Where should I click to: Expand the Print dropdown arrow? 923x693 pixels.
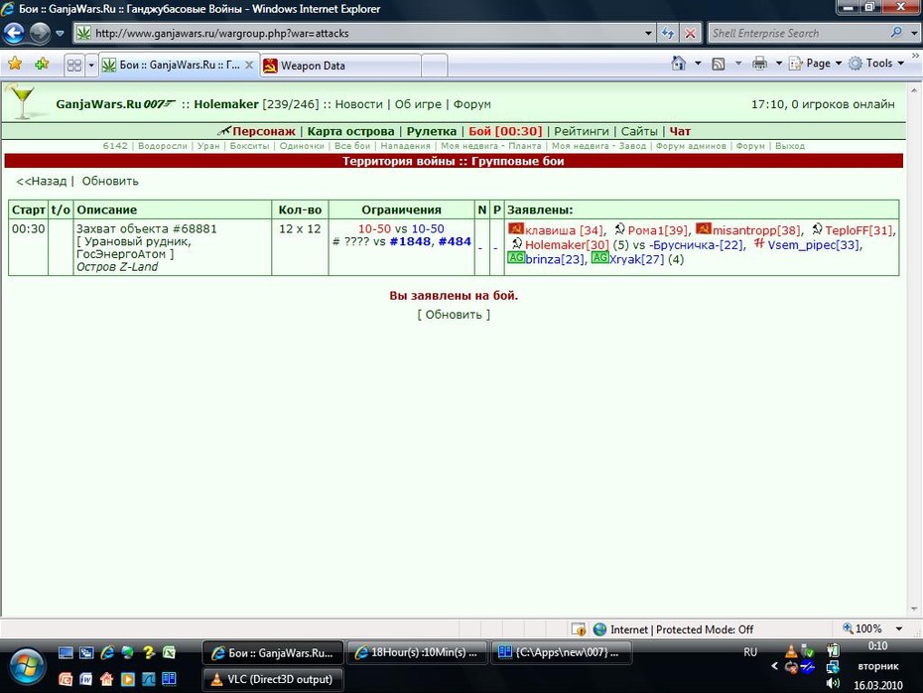(779, 63)
